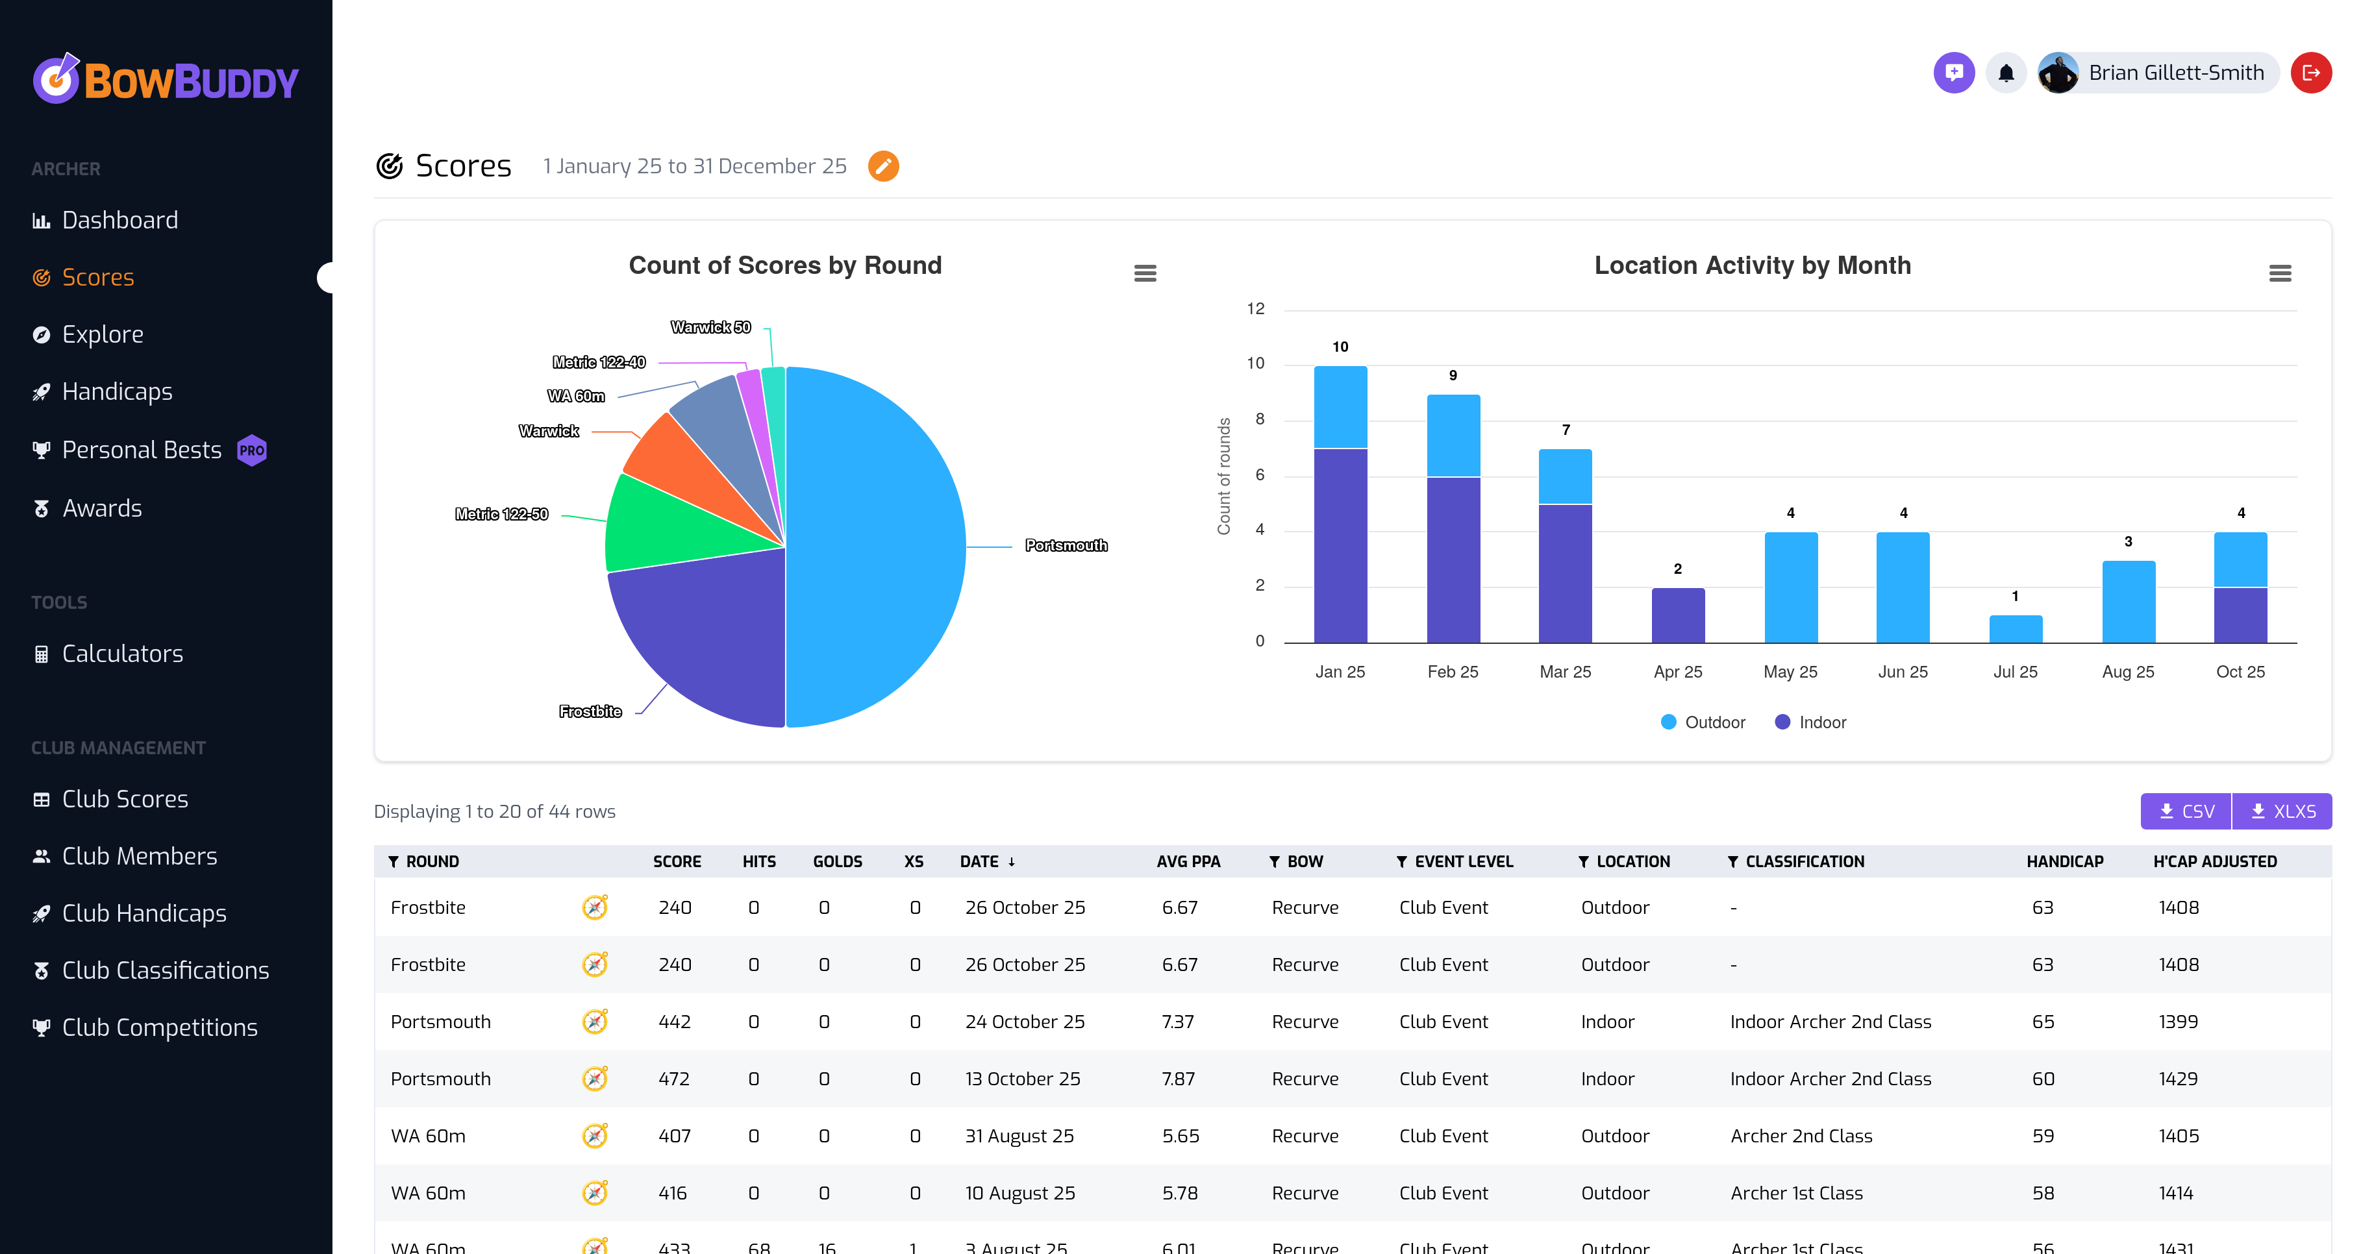Open compass icon on first Frostbite row
The width and height of the screenshot is (2374, 1254).
click(x=595, y=907)
